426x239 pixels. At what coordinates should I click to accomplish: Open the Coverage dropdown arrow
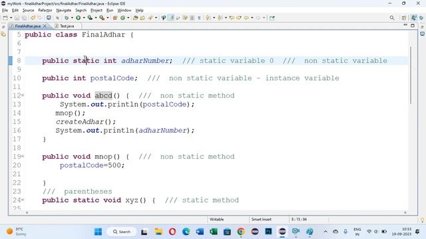pyautogui.click(x=96, y=18)
